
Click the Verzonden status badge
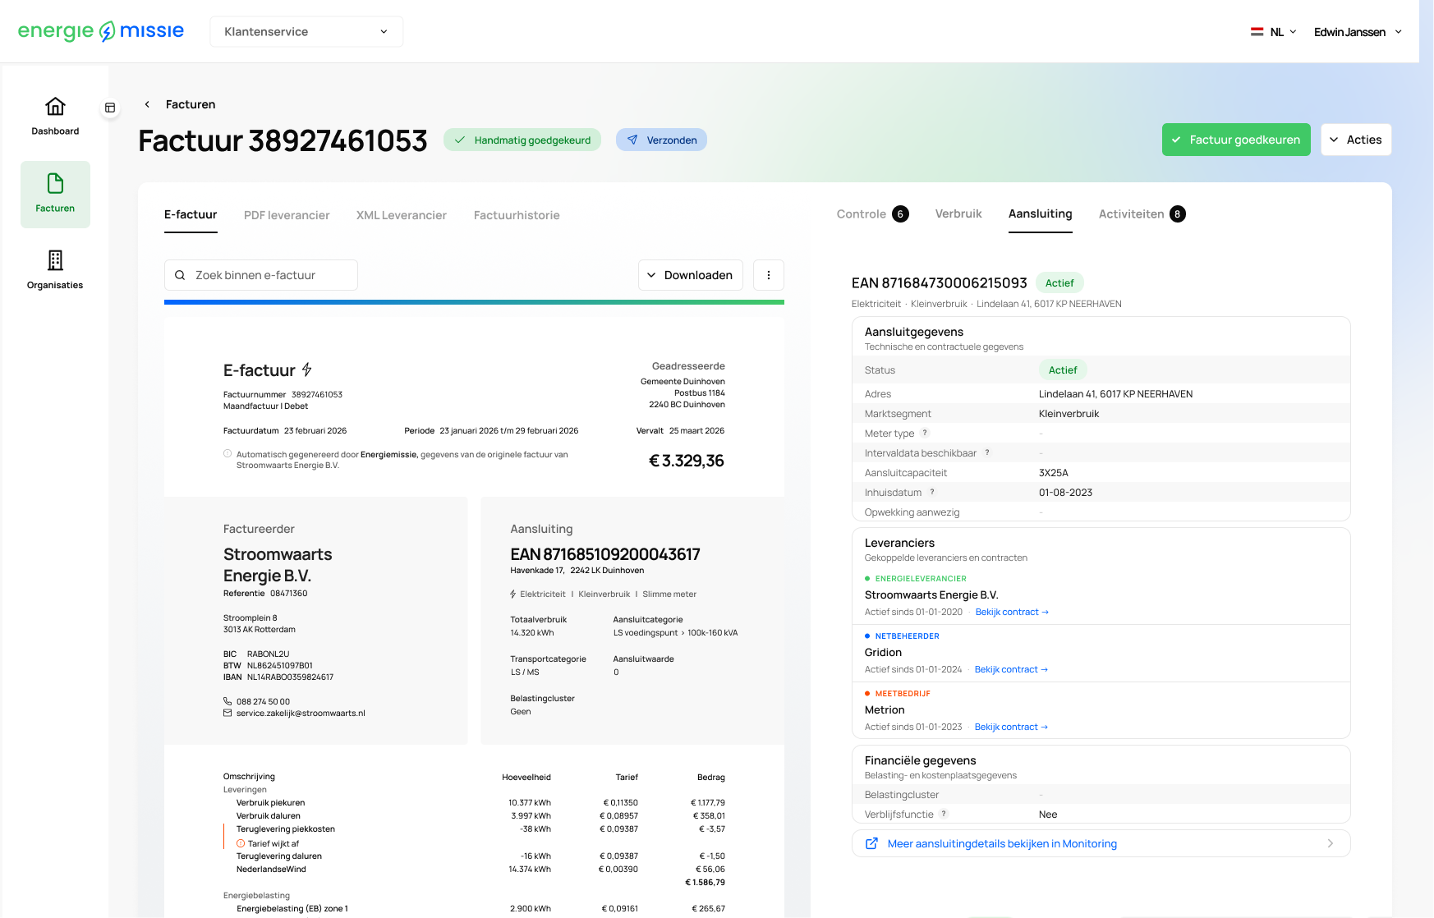(661, 140)
